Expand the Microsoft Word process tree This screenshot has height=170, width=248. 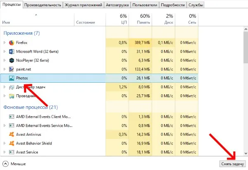(x=5, y=51)
